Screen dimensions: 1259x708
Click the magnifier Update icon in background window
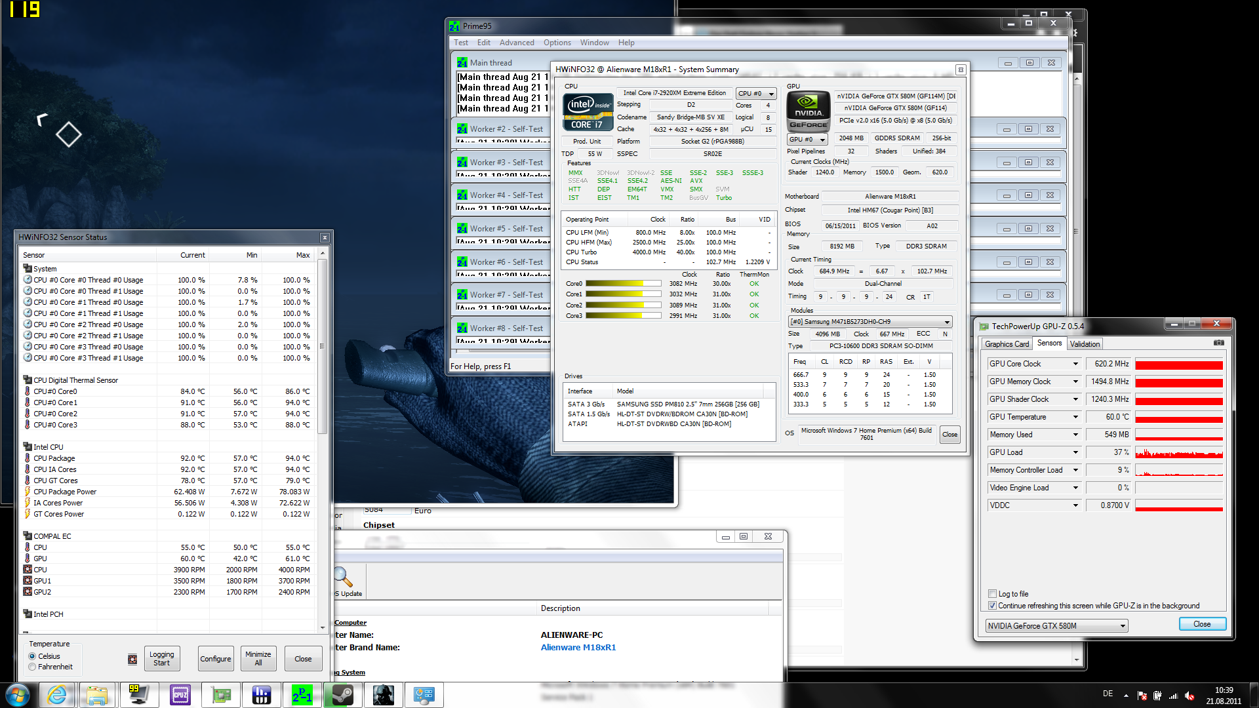click(x=344, y=578)
